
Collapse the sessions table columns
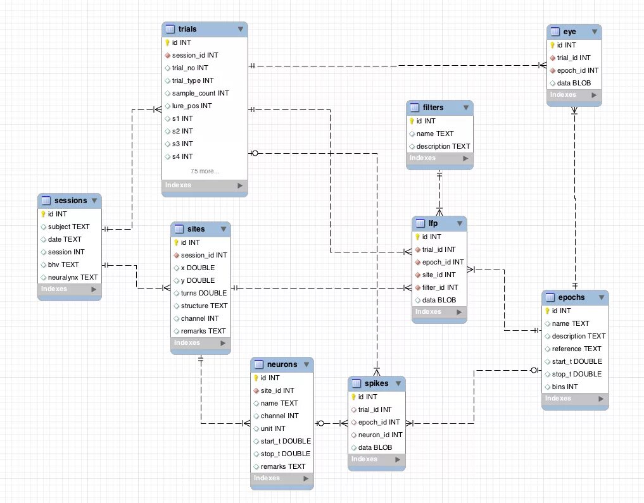(x=94, y=201)
